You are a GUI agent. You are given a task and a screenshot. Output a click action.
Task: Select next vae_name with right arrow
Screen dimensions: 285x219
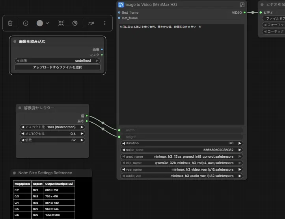(240, 169)
